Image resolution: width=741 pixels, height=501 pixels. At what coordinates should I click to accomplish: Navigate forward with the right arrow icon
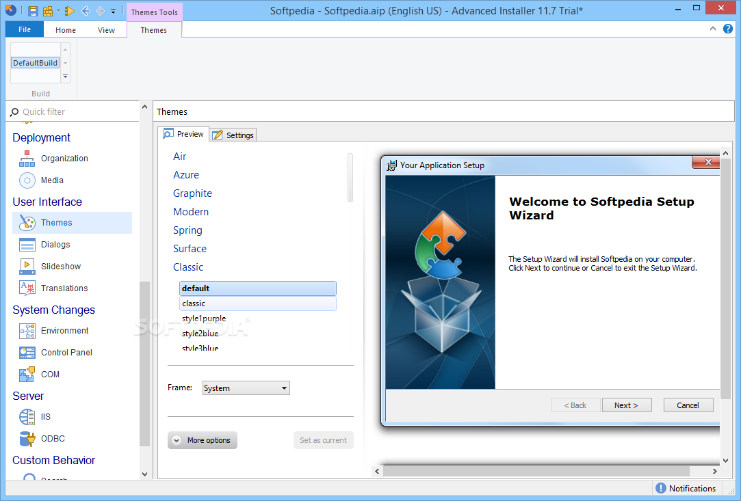tap(100, 11)
